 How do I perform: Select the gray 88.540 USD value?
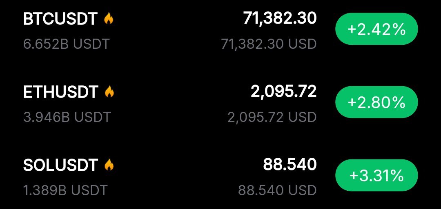pyautogui.click(x=277, y=190)
